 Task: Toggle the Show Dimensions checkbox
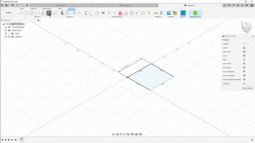(x=244, y=71)
